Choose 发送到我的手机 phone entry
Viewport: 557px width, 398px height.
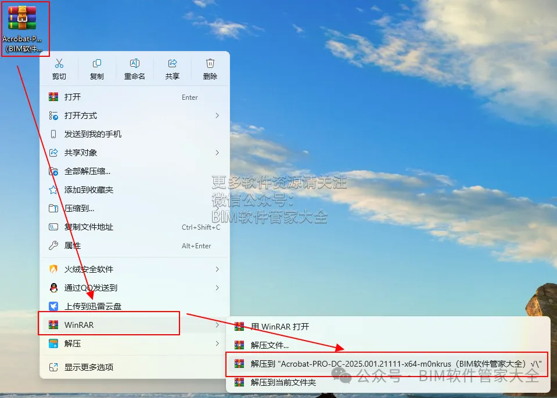(x=135, y=134)
